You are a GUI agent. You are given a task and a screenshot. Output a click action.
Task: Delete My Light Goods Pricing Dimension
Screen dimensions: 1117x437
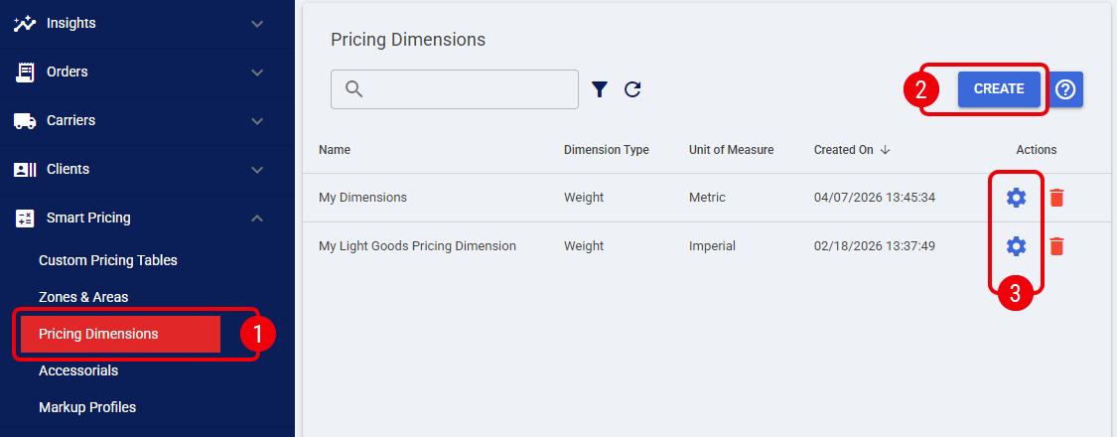point(1056,245)
